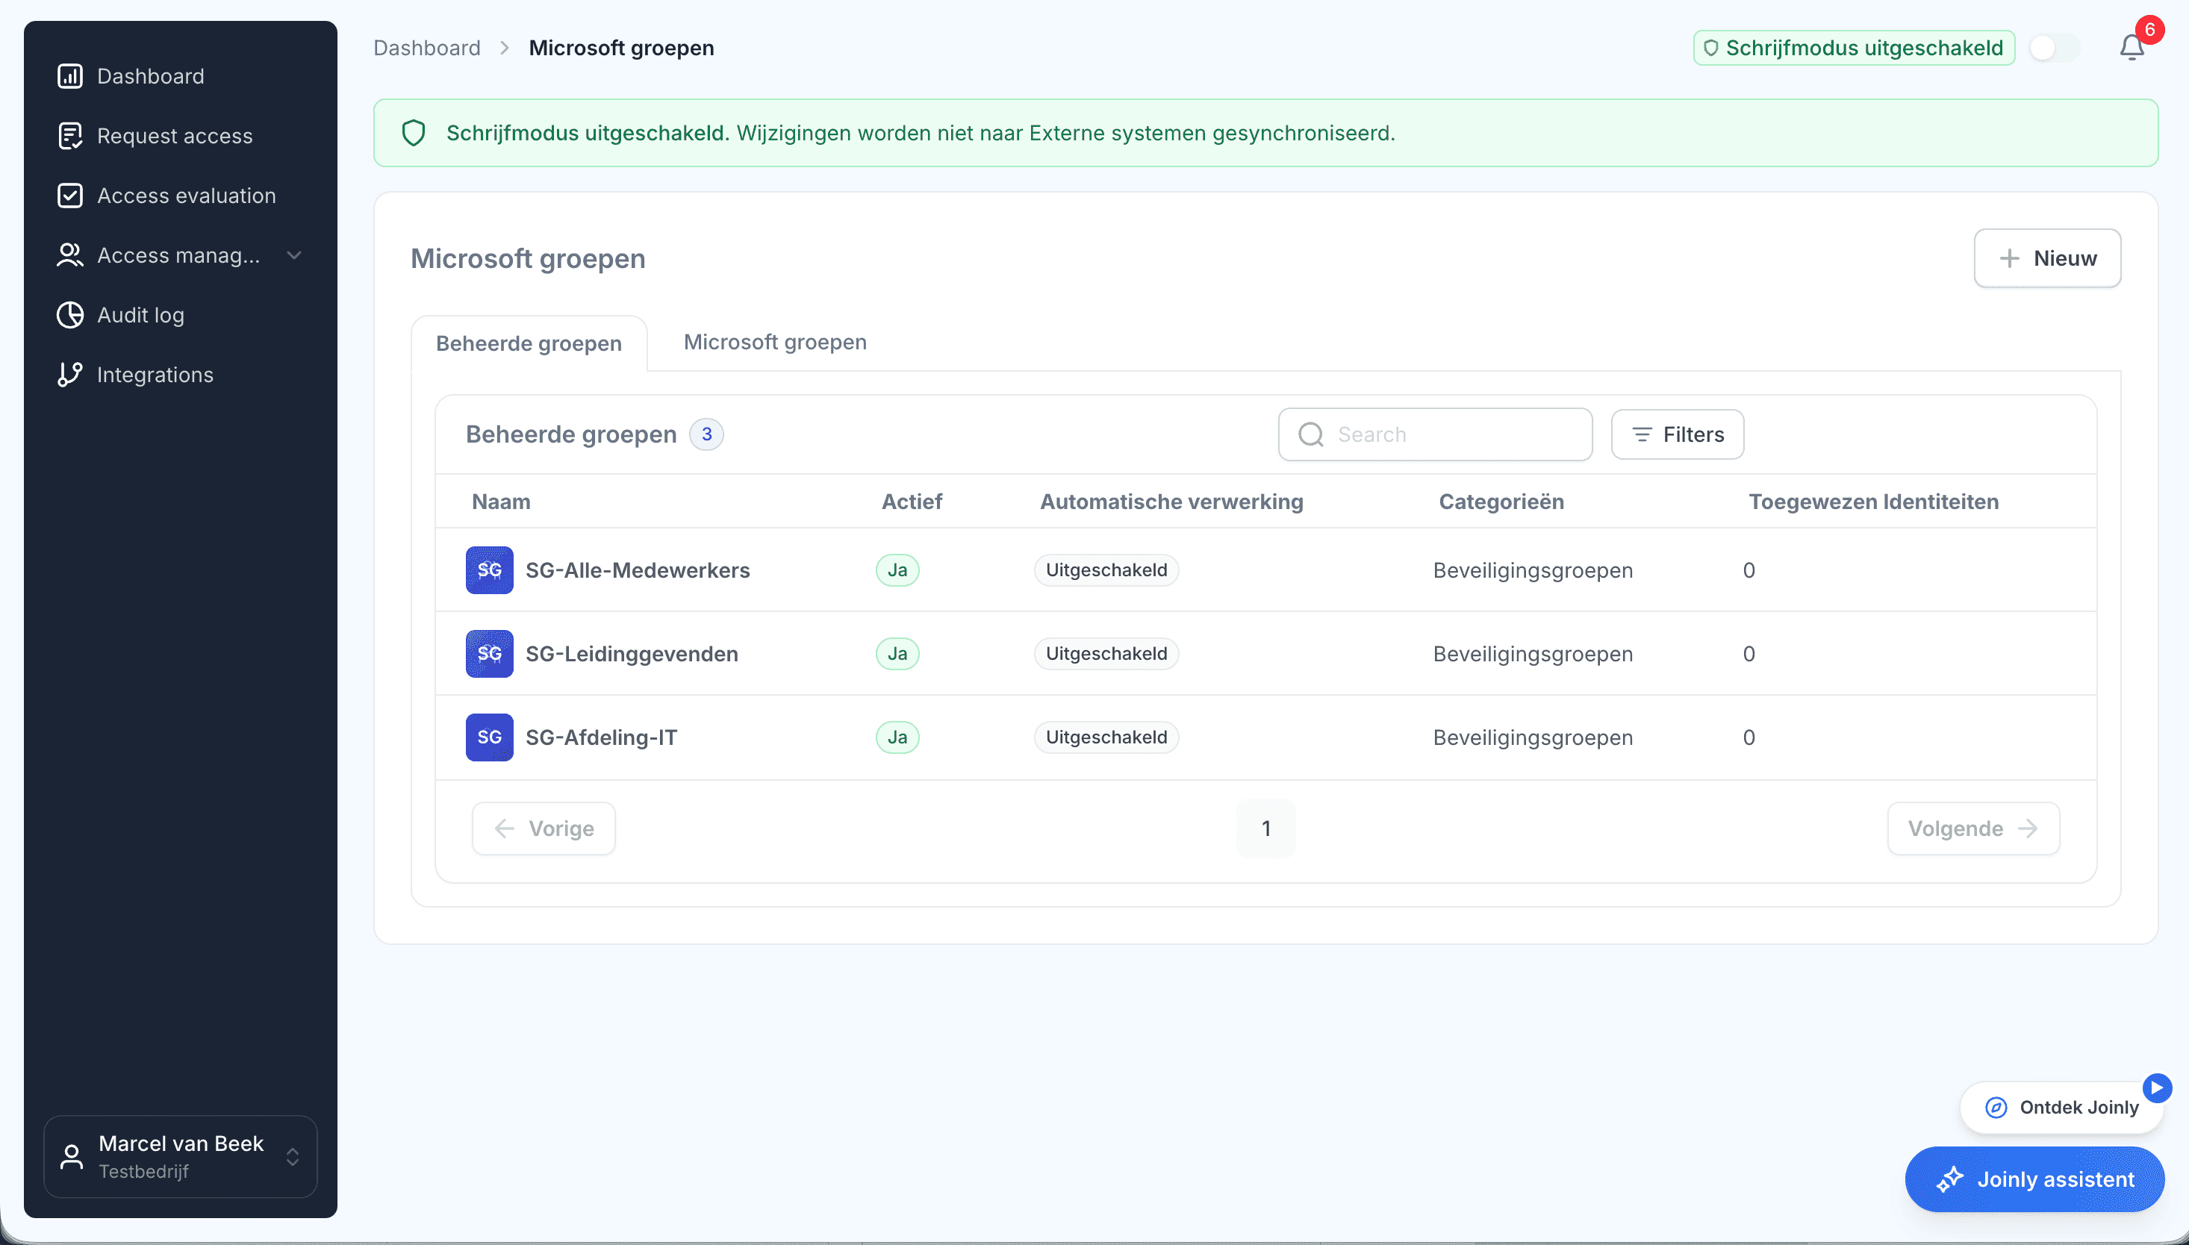Open the SG-Afdeling-IT group

[601, 737]
